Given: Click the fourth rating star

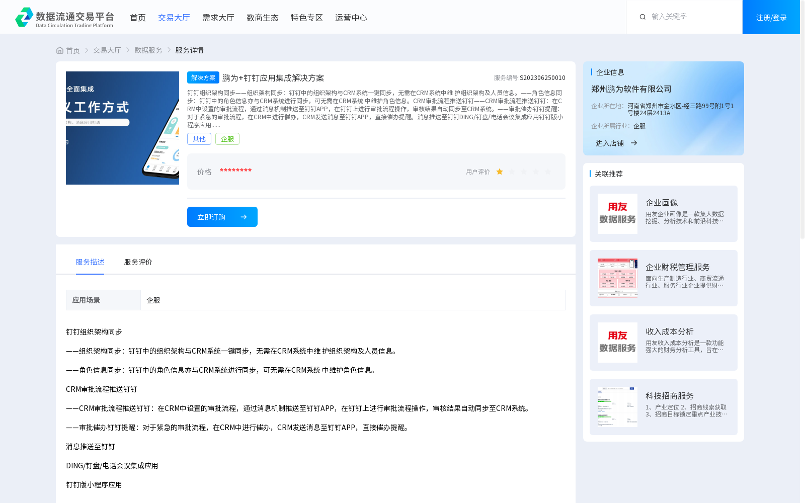Looking at the screenshot, I should coord(536,172).
